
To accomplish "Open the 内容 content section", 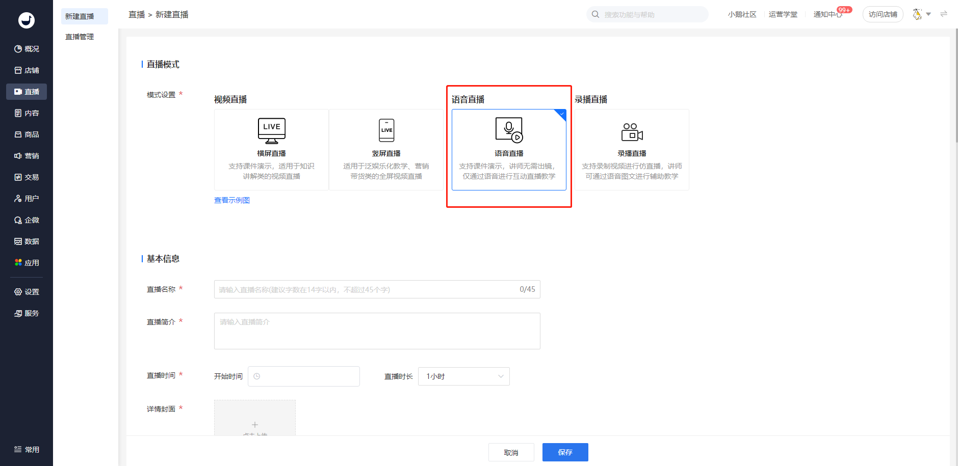I will (x=27, y=113).
